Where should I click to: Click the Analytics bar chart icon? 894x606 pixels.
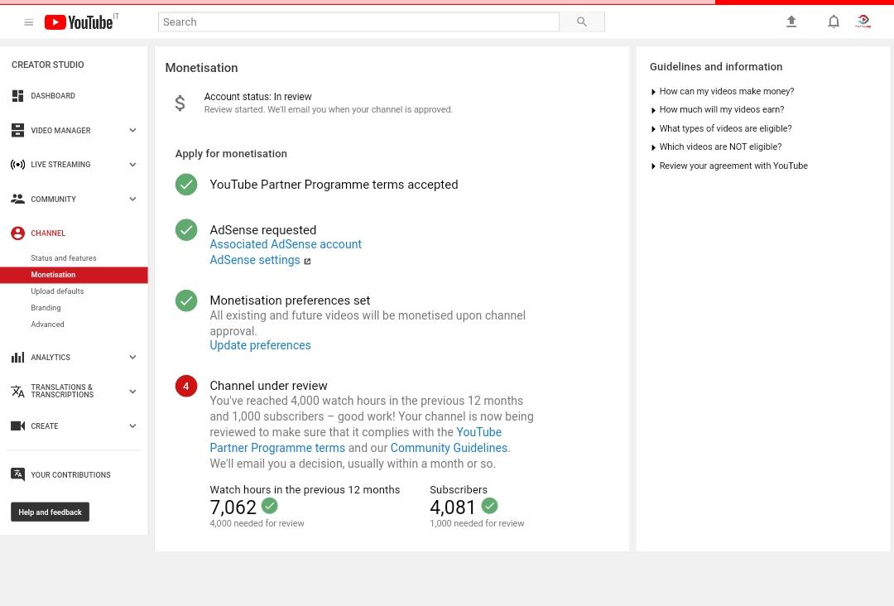coord(17,358)
